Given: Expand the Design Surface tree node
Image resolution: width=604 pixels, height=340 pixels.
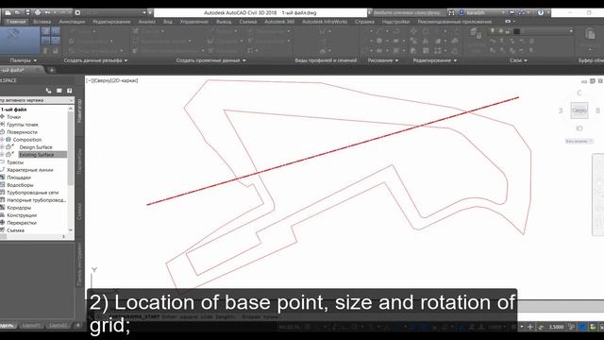Looking at the screenshot, I should [2, 147].
